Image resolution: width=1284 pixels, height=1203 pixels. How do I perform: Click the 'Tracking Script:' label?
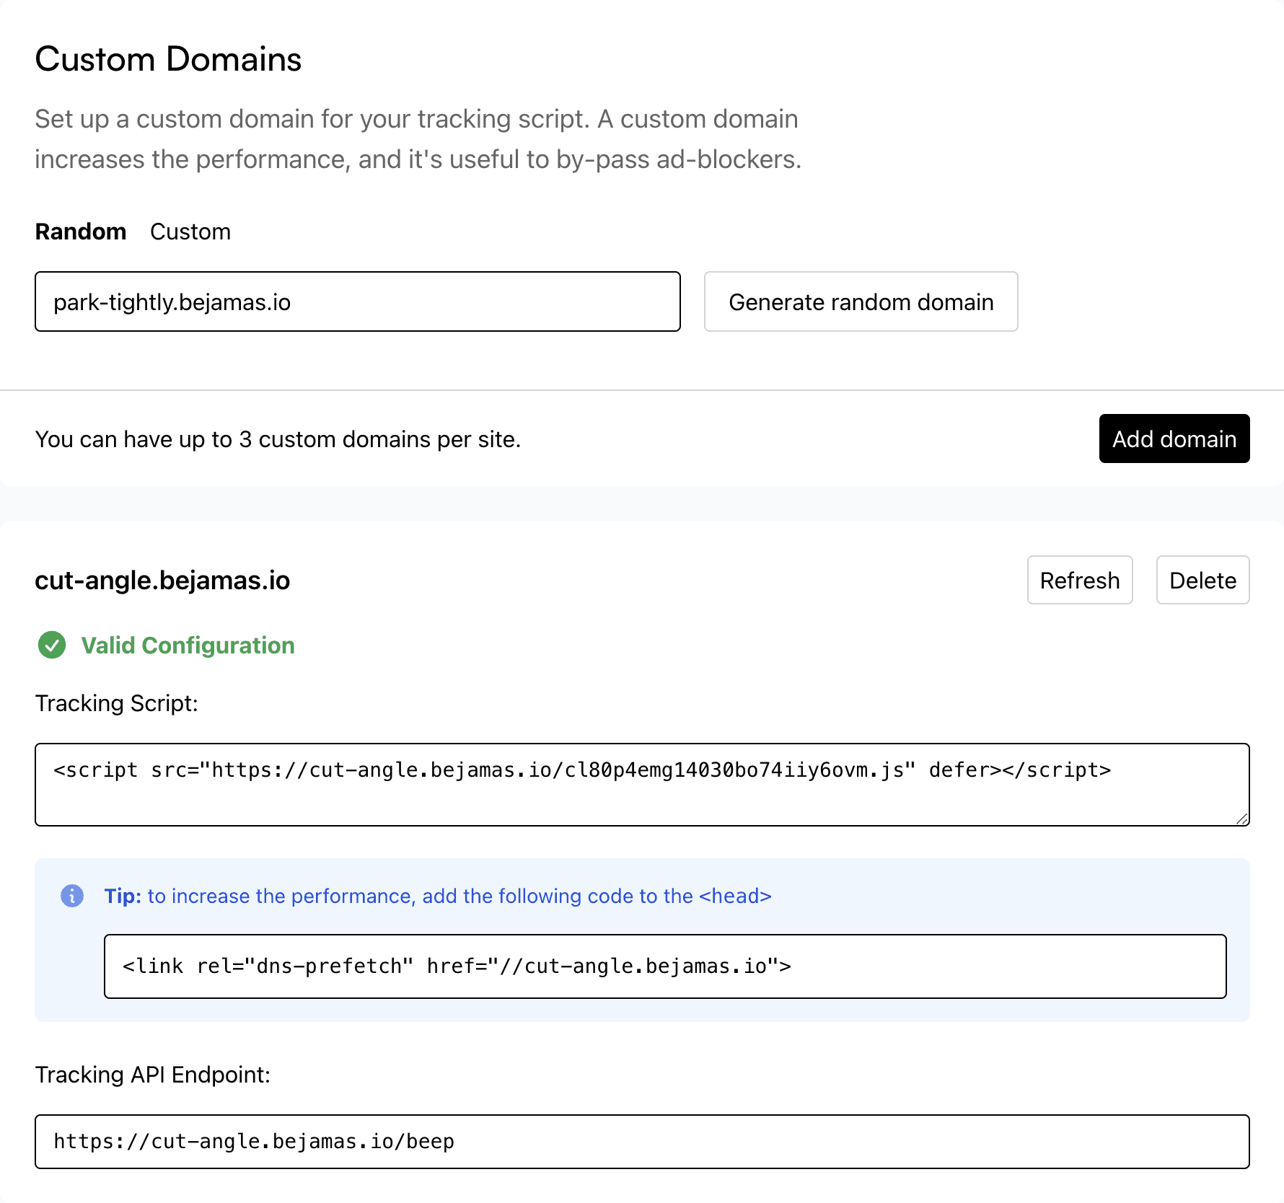tap(116, 703)
